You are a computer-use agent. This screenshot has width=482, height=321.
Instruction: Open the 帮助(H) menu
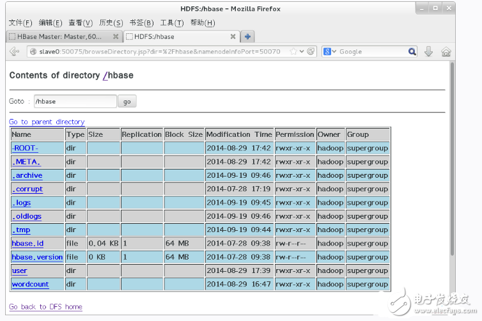click(203, 23)
